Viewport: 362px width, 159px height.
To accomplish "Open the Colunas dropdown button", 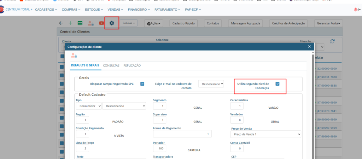I will [x=129, y=23].
